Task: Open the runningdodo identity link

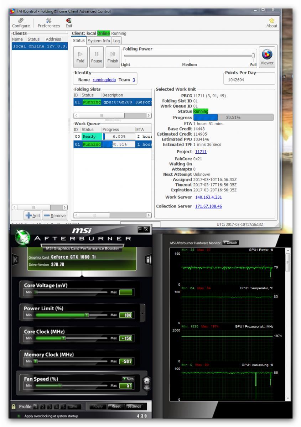Action: tap(104, 80)
